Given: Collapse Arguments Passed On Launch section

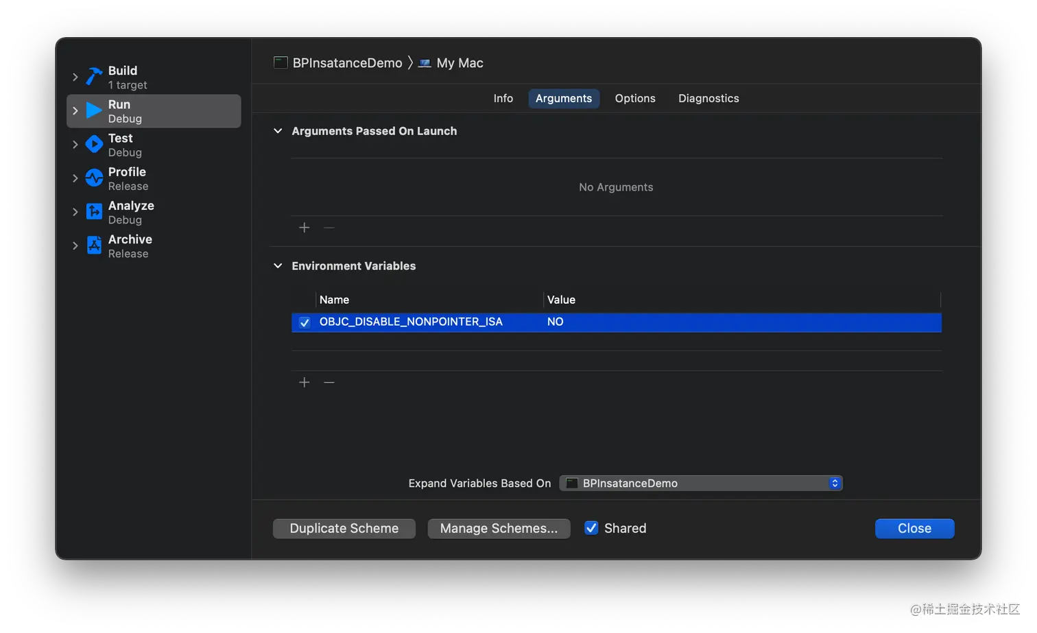Looking at the screenshot, I should coord(278,131).
